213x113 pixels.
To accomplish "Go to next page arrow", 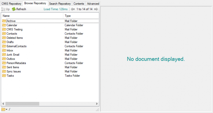I will tap(96, 9).
